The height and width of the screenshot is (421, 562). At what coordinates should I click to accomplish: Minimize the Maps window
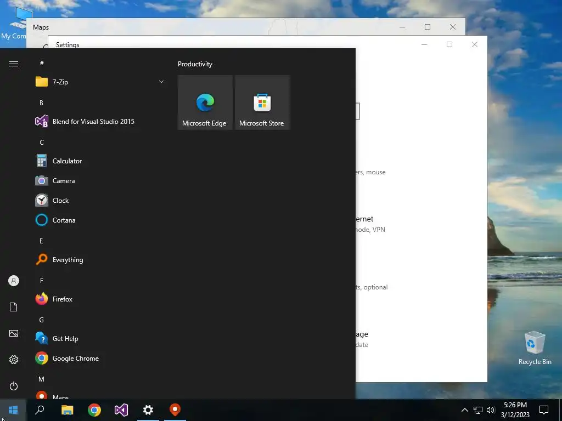(x=402, y=27)
